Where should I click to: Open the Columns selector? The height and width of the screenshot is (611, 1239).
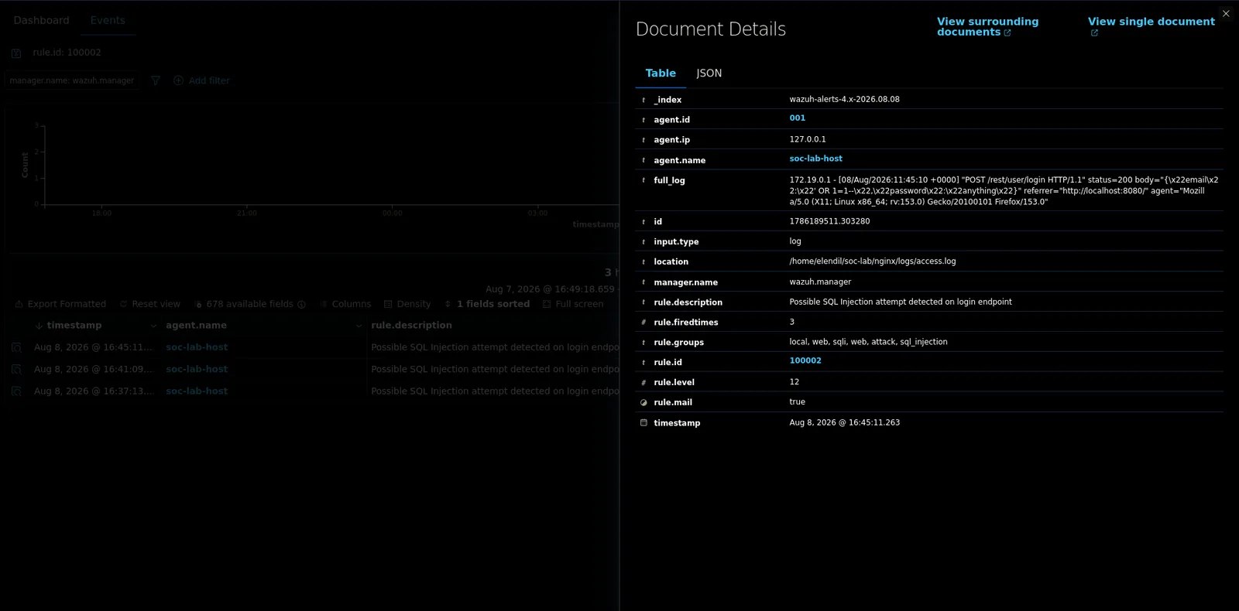coord(345,304)
